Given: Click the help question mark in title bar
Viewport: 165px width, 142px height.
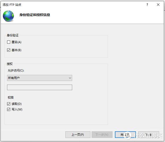Looking at the screenshot, I should point(147,5).
